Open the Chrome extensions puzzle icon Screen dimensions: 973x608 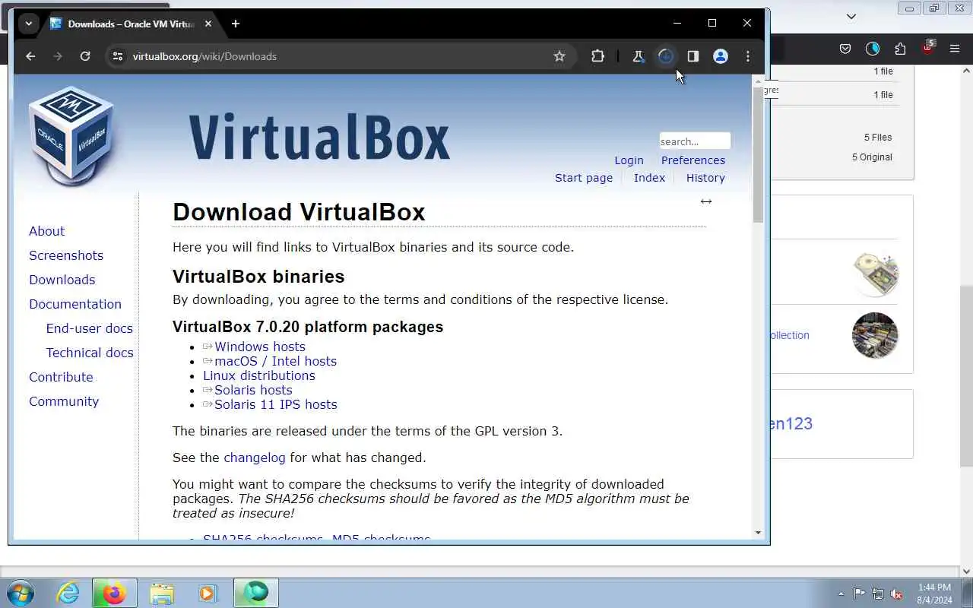click(x=597, y=56)
